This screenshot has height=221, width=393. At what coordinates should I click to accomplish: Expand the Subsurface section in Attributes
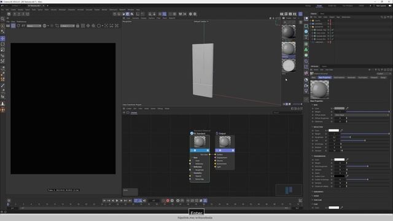coord(313,192)
